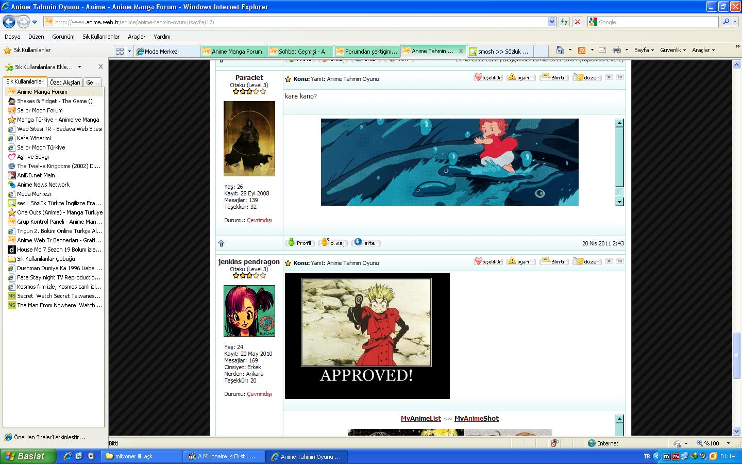
Task: Open the Quick Tabs grid icon
Action: (x=120, y=51)
